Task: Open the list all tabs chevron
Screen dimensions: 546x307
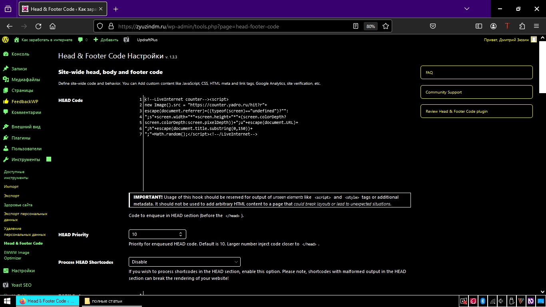Action: 467,9
